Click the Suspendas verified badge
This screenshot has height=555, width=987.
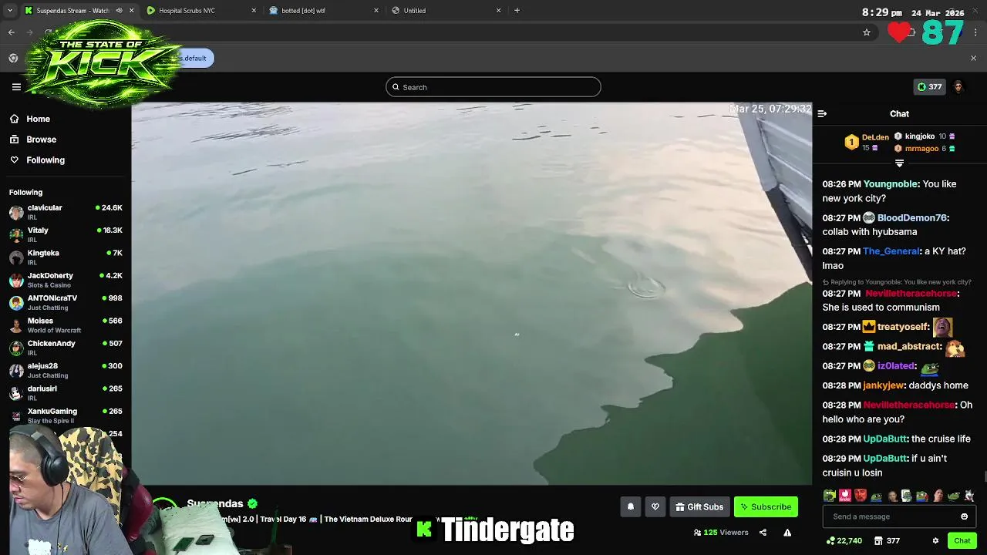tap(252, 503)
